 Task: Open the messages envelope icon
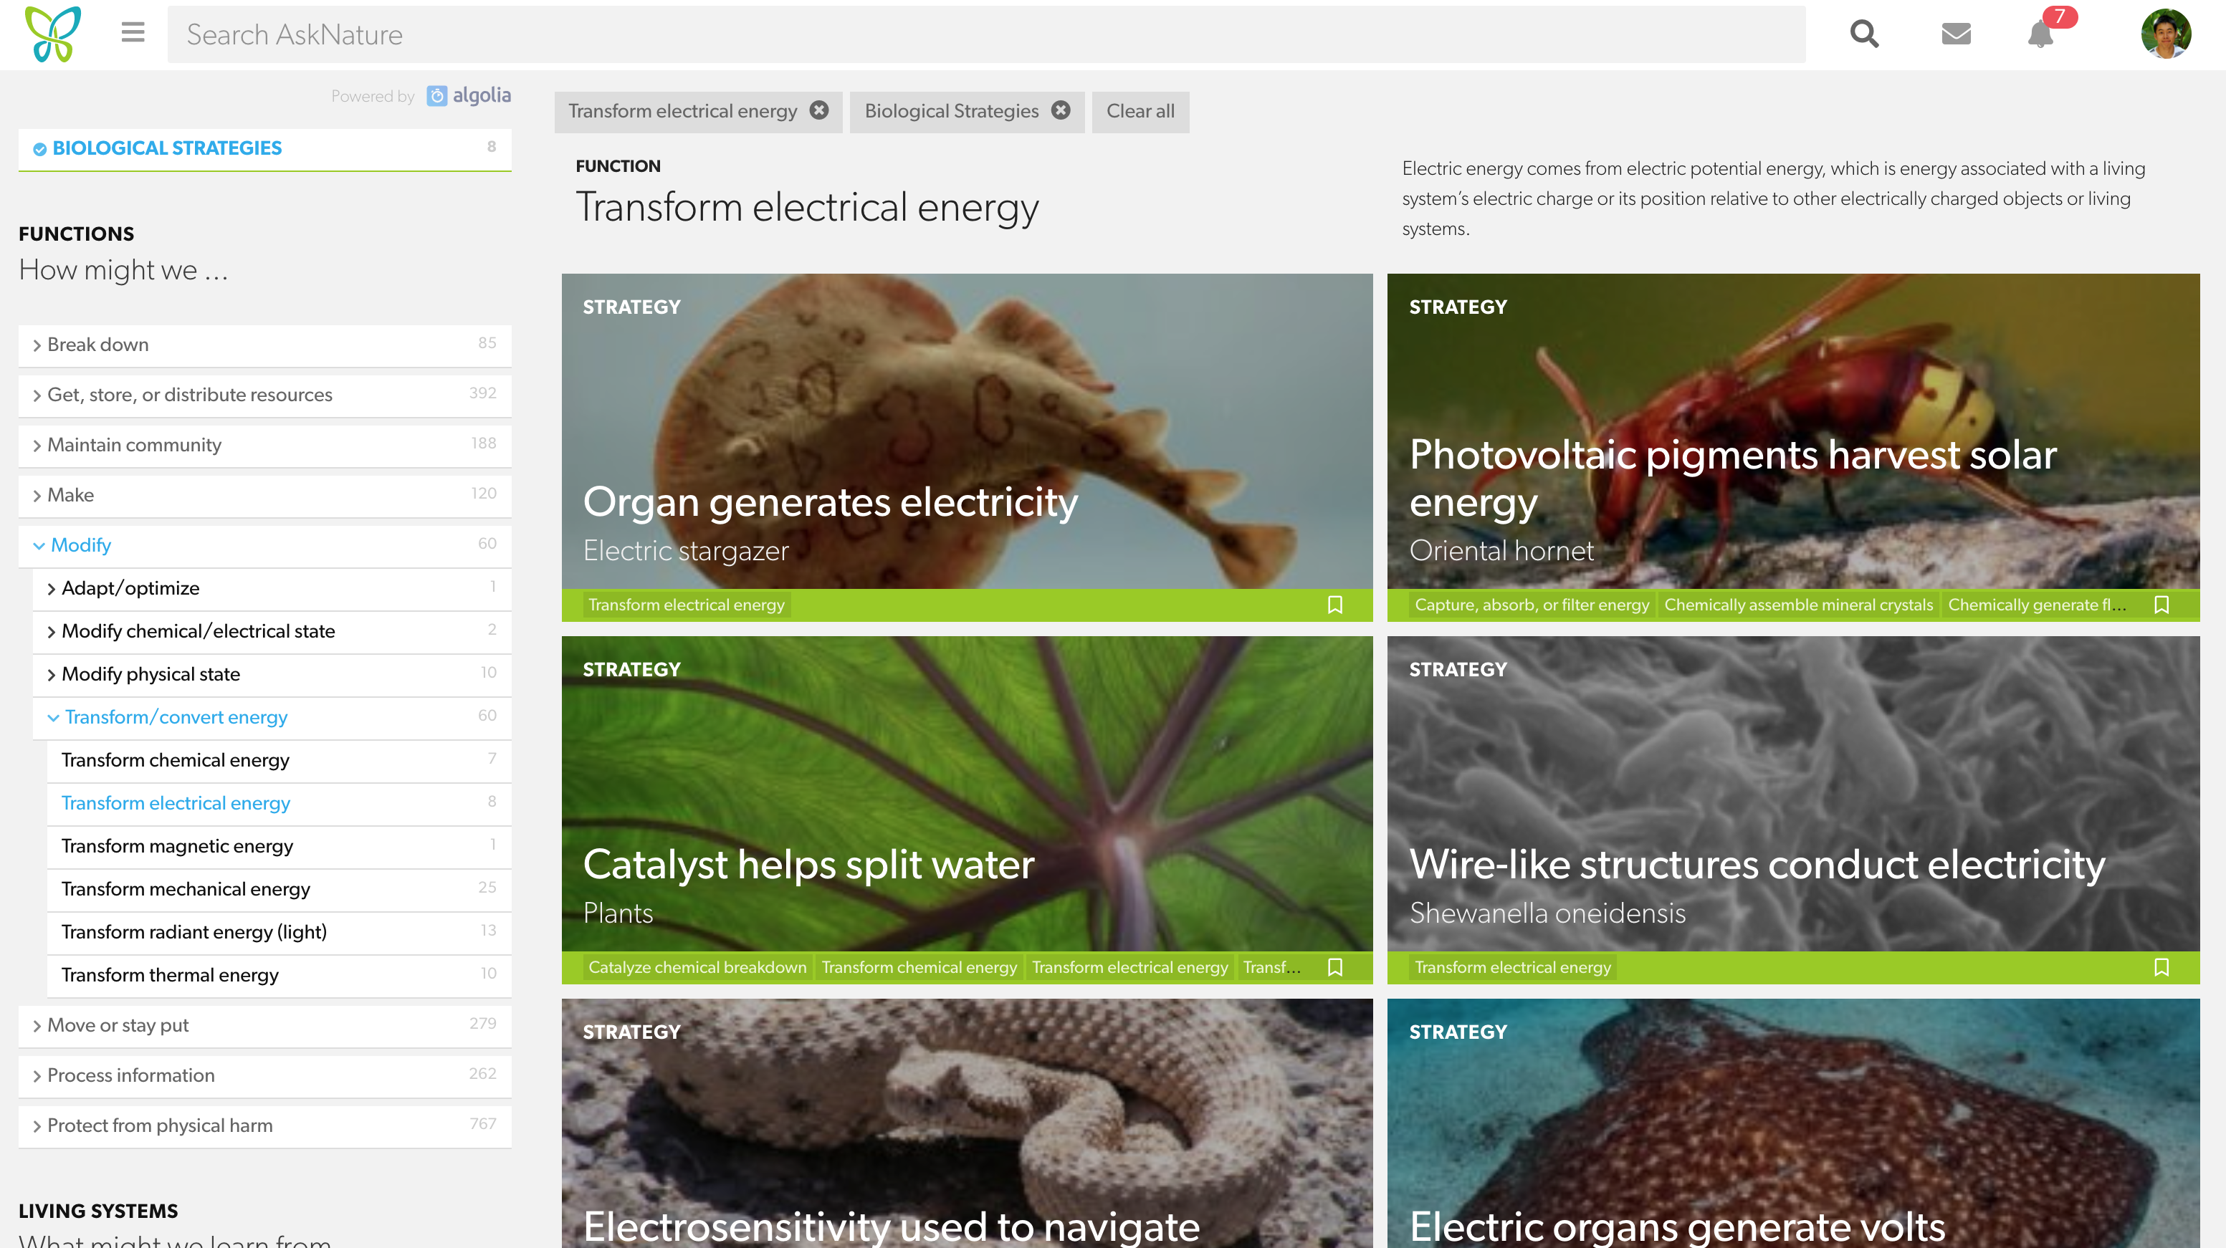click(x=1956, y=34)
